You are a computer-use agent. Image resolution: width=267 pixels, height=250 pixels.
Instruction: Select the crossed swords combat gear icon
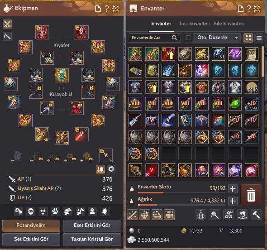[x=7, y=24]
